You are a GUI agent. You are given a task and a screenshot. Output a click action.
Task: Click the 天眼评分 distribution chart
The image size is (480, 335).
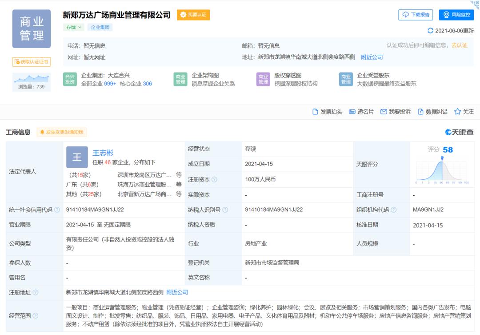[442, 170]
